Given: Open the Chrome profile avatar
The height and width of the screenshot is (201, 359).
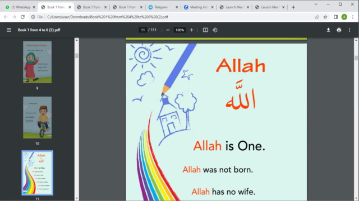Looking at the screenshot, I should (x=344, y=17).
